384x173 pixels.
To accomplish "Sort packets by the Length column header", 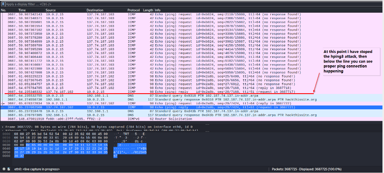I will [148, 10].
